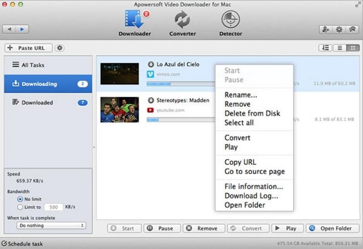363x249 pixels.
Task: Choose Play in the context menu
Action: pyautogui.click(x=254, y=147)
